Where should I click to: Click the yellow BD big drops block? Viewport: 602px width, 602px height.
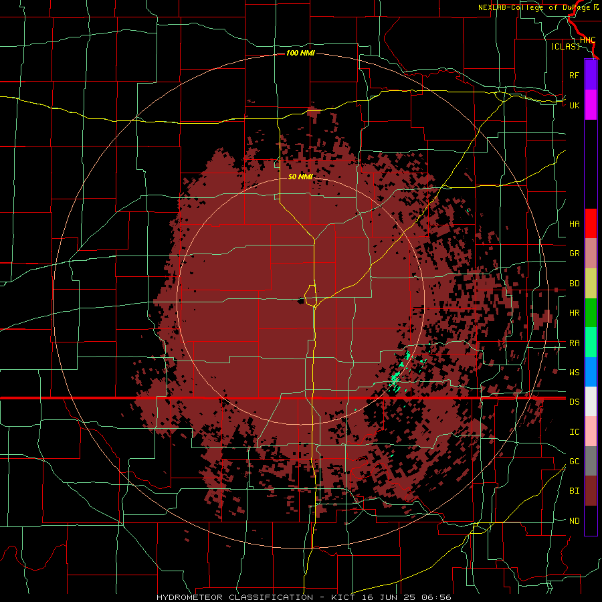pyautogui.click(x=591, y=284)
